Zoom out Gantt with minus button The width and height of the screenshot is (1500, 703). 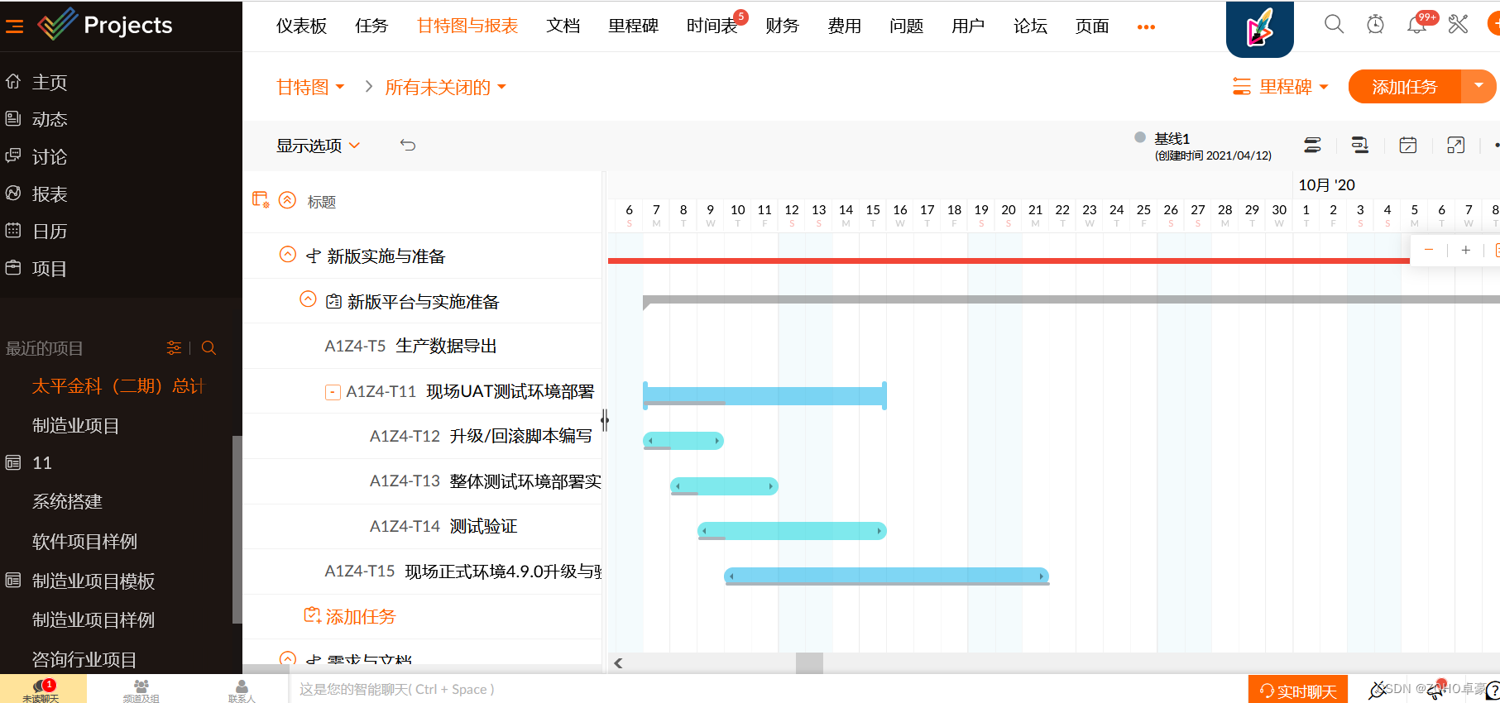[x=1429, y=250]
